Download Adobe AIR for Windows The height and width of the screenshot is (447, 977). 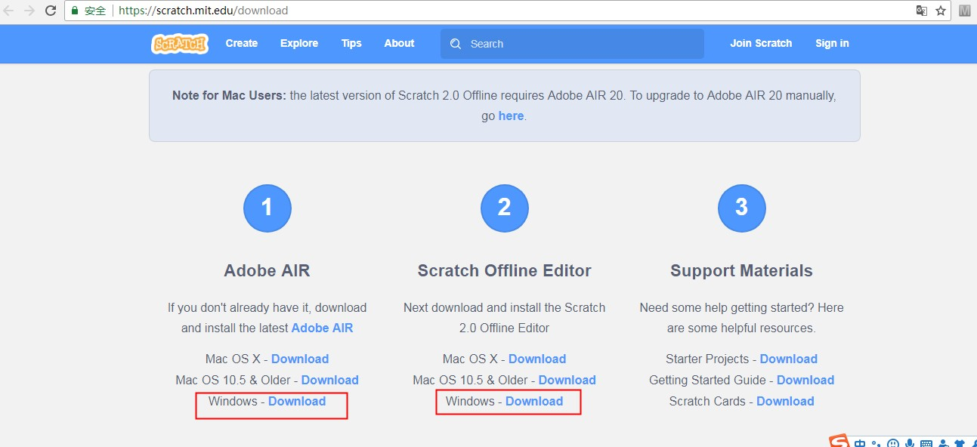297,401
